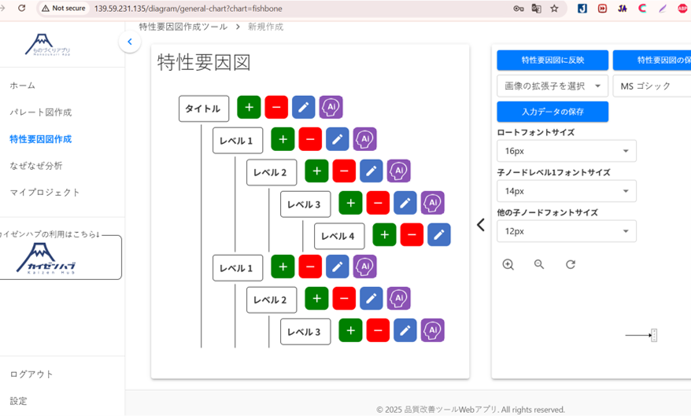Click the black left arrow panel toggle

pos(480,225)
